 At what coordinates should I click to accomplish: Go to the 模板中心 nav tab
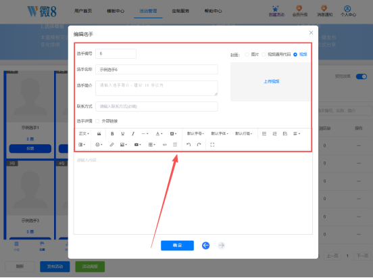point(116,11)
